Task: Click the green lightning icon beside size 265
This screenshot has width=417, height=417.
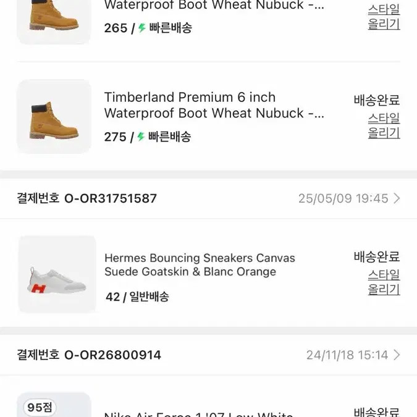Action: [141, 28]
